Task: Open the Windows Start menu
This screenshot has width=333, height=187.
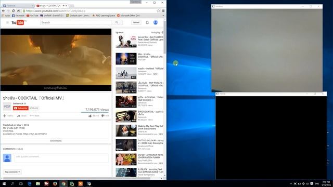Action: 4,183
